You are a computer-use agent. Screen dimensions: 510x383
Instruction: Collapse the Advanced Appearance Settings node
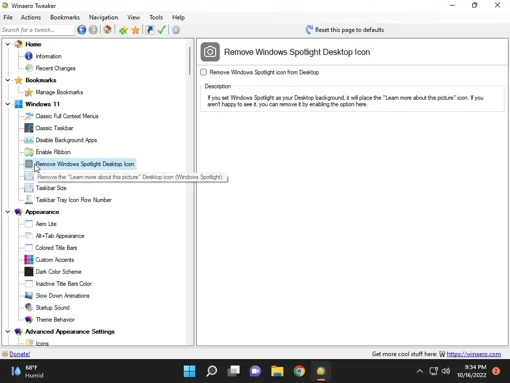(x=8, y=332)
